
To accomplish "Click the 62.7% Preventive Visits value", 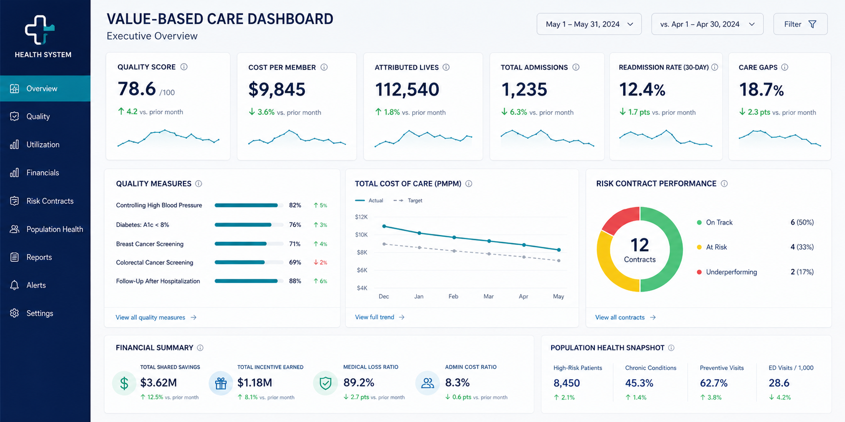I will click(714, 383).
